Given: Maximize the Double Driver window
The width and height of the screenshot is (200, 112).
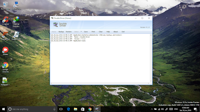Looking at the screenshot, I should coord(142,18).
